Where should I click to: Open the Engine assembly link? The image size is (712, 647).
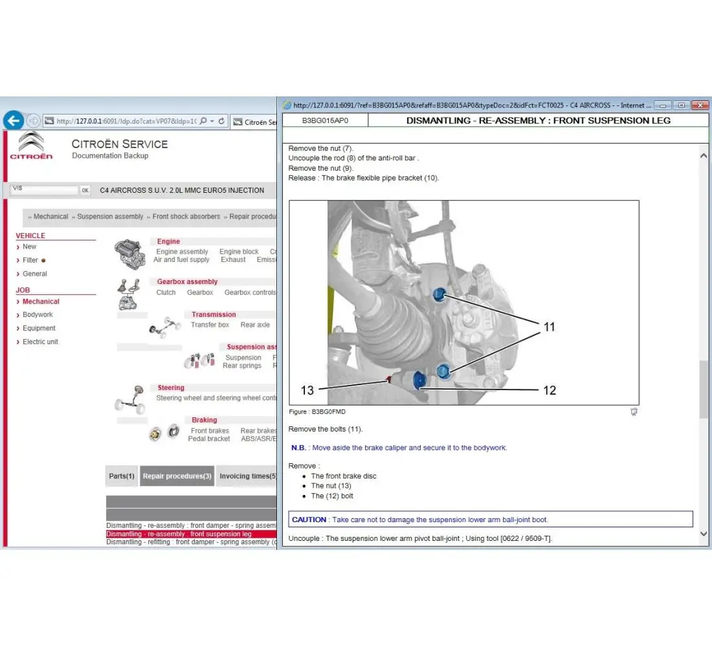182,252
